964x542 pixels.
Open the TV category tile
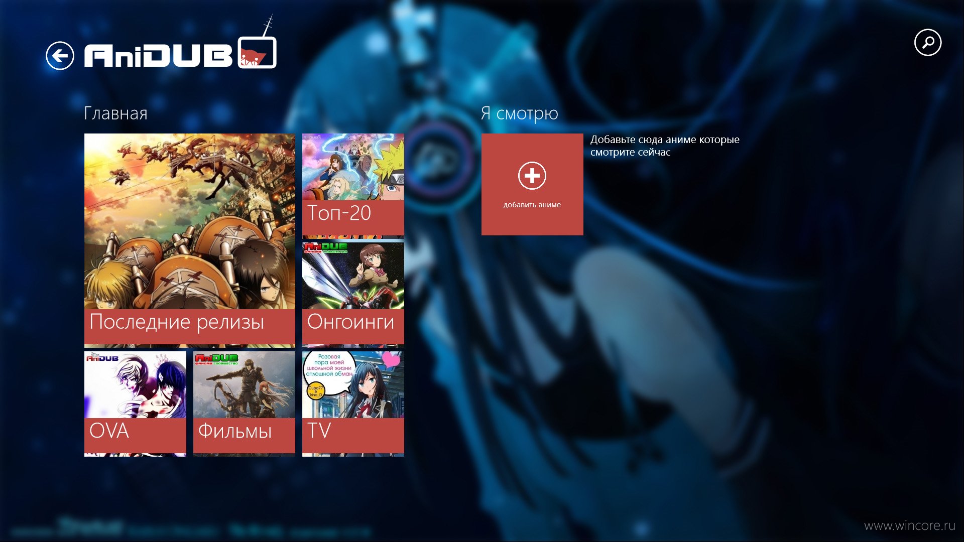[x=353, y=404]
